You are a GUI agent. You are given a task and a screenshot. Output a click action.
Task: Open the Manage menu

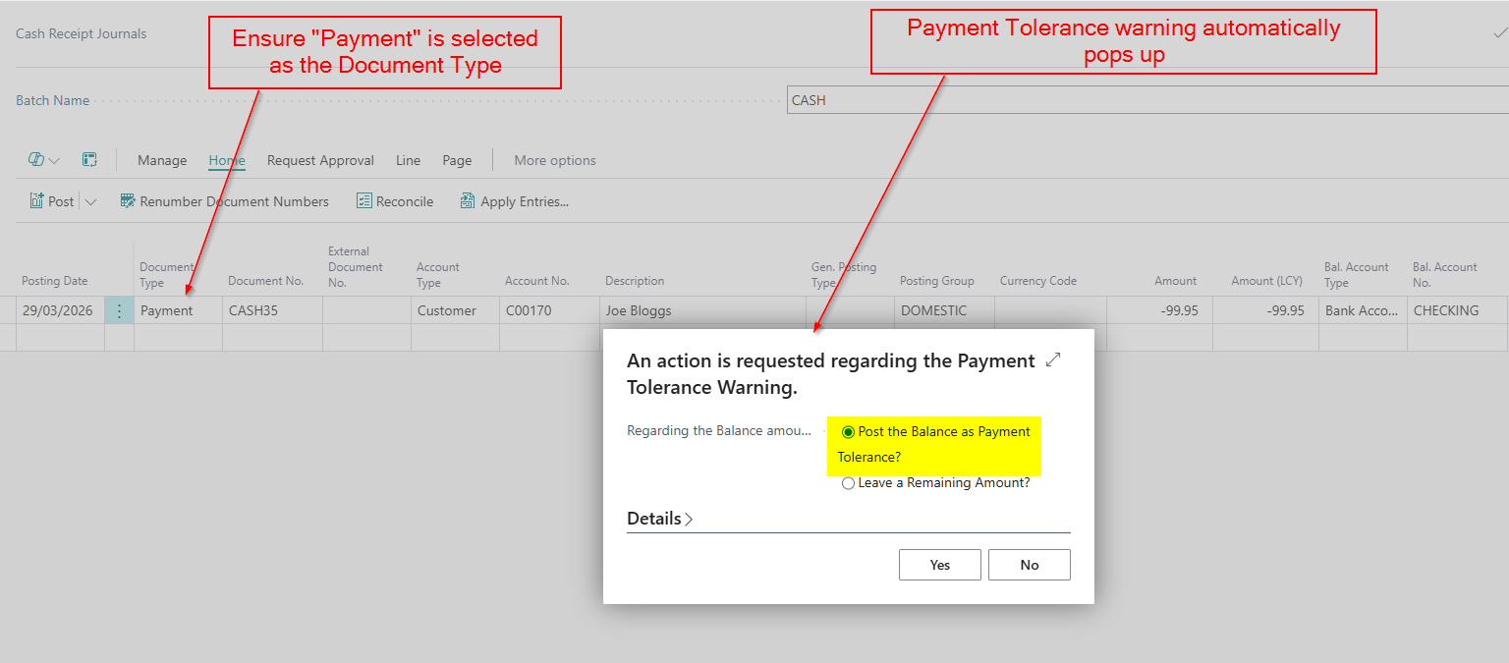pyautogui.click(x=162, y=160)
